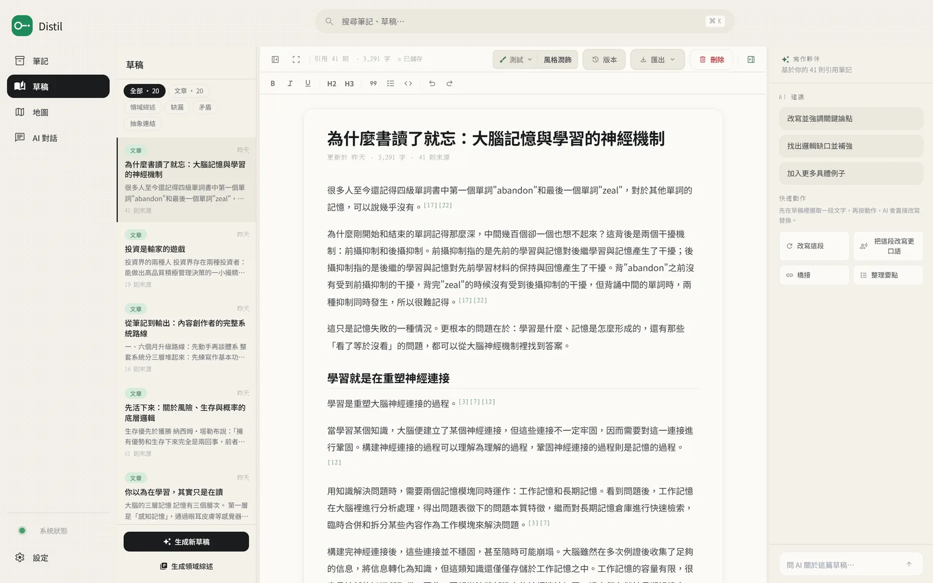The height and width of the screenshot is (583, 933).
Task: Select the 全部 · 20 filter chip
Action: [145, 91]
